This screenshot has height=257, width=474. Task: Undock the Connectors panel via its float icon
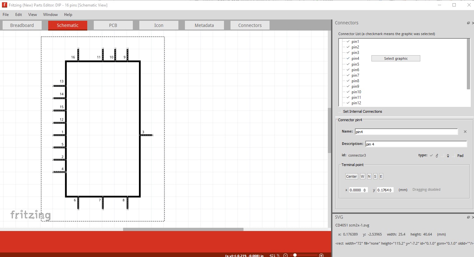[468, 23]
